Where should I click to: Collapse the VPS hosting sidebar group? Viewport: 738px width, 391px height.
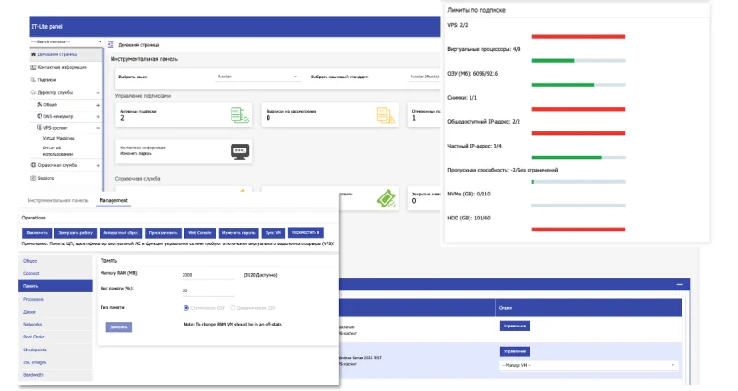98,128
